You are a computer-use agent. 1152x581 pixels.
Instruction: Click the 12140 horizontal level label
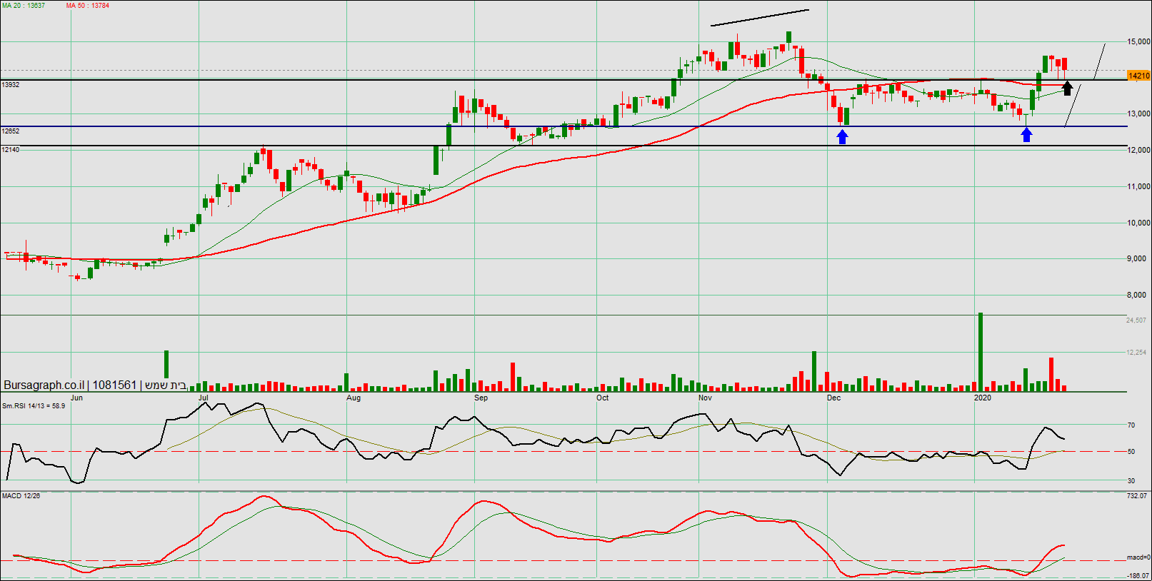(11, 150)
